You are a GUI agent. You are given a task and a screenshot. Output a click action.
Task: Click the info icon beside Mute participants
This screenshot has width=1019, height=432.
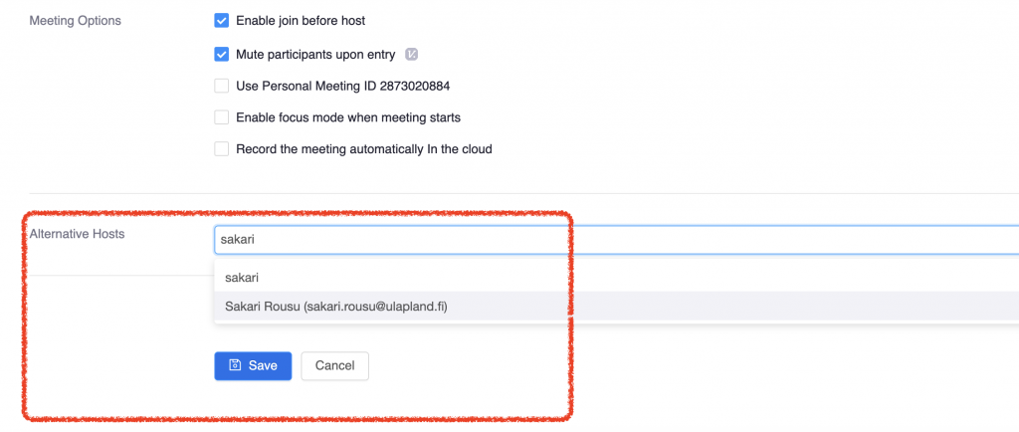click(x=411, y=55)
